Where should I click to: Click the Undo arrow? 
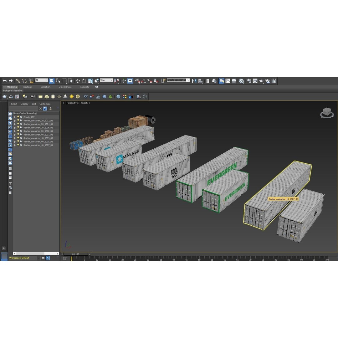pyautogui.click(x=4, y=81)
